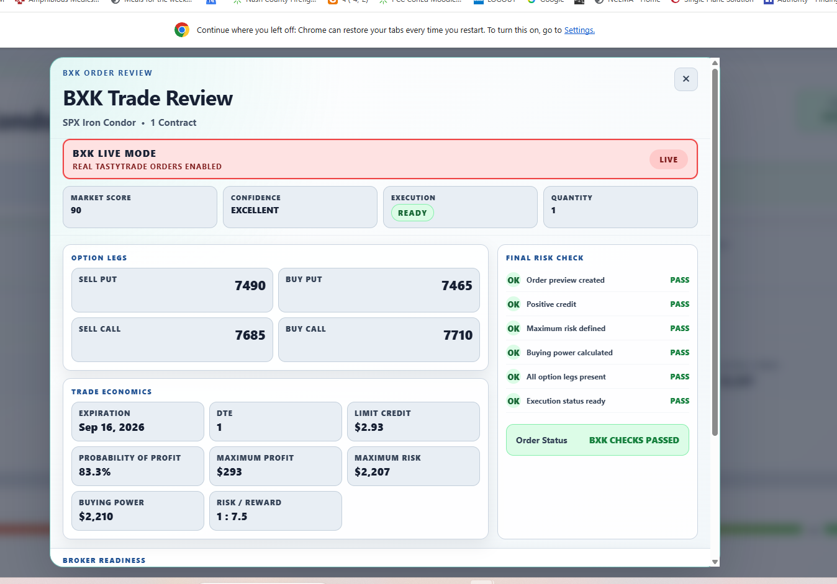Click the Execution status ready check label
This screenshot has width=837, height=584.
coord(566,401)
